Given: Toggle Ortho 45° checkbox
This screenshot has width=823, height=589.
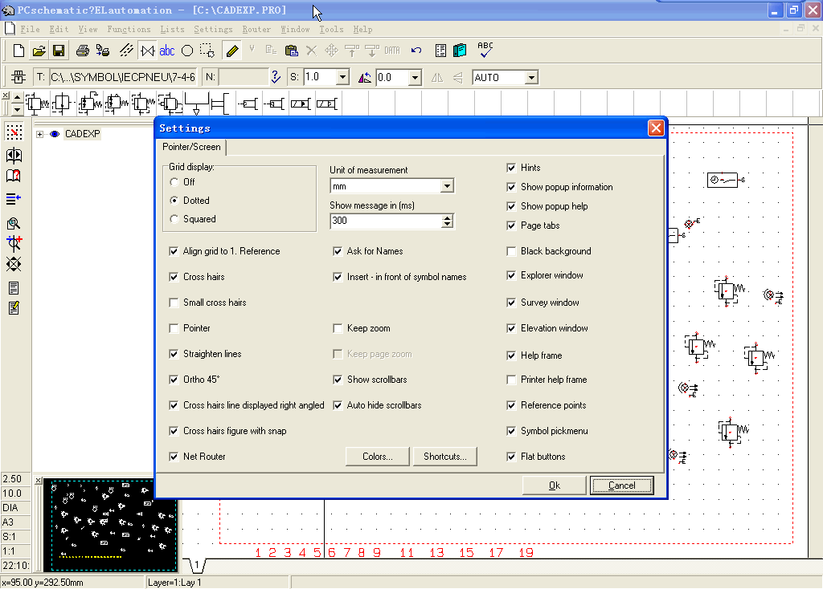Looking at the screenshot, I should point(174,380).
